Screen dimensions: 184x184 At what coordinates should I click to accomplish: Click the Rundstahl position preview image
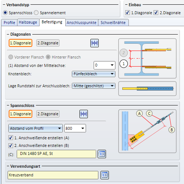147,89
